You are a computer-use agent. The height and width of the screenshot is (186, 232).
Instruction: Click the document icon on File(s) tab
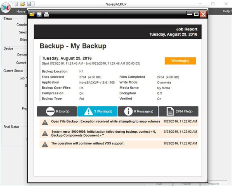point(170,111)
